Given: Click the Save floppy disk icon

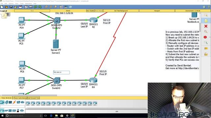Looking at the screenshot, I should pyautogui.click(x=11, y=7).
